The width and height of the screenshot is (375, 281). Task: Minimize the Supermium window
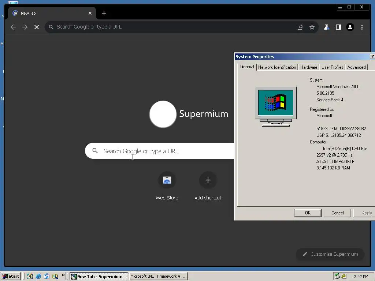(340, 7)
